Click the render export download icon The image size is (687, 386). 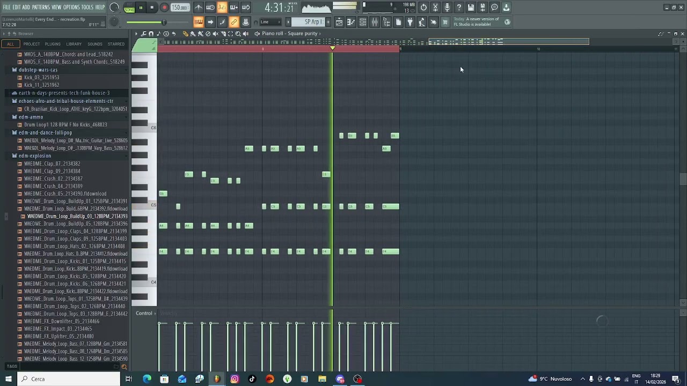tap(506, 8)
